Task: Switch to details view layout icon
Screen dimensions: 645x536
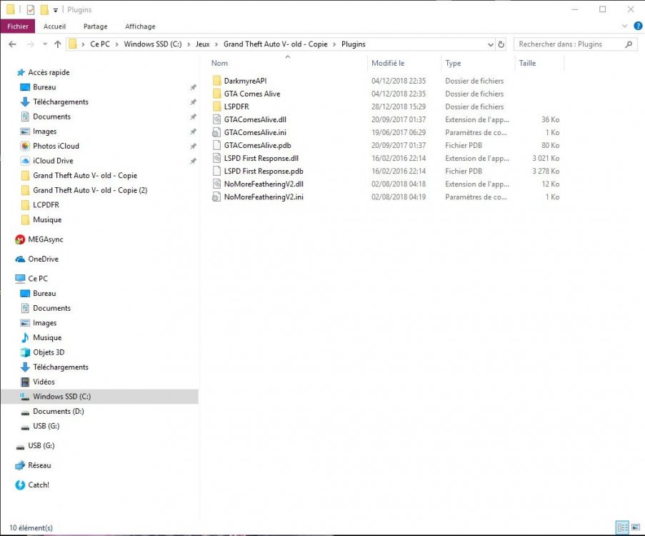Action: tap(622, 527)
